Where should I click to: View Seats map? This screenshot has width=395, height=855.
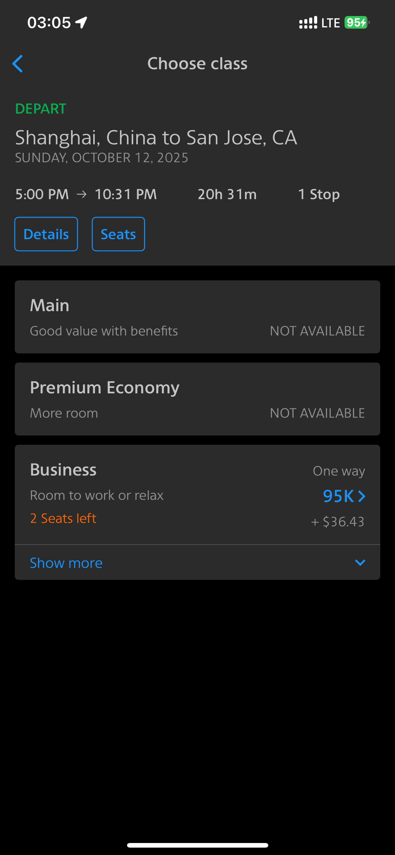[118, 234]
